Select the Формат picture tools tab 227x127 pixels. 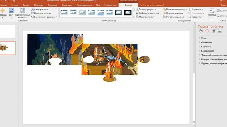[128, 5]
